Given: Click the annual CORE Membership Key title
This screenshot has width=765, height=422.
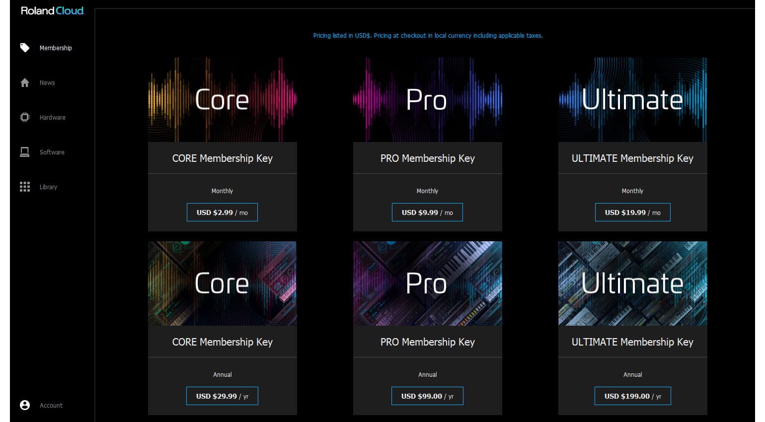Looking at the screenshot, I should click(223, 342).
